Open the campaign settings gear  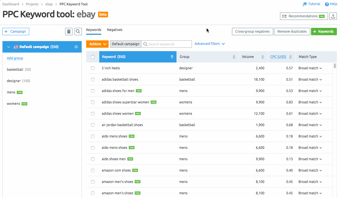click(76, 47)
